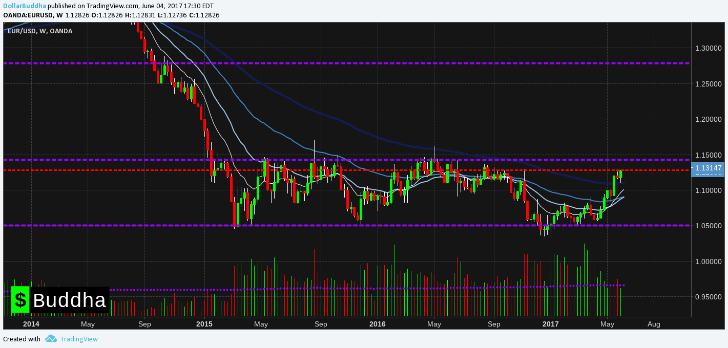Click the DollarBuddha author link
The height and width of the screenshot is (348, 728).
pos(25,6)
